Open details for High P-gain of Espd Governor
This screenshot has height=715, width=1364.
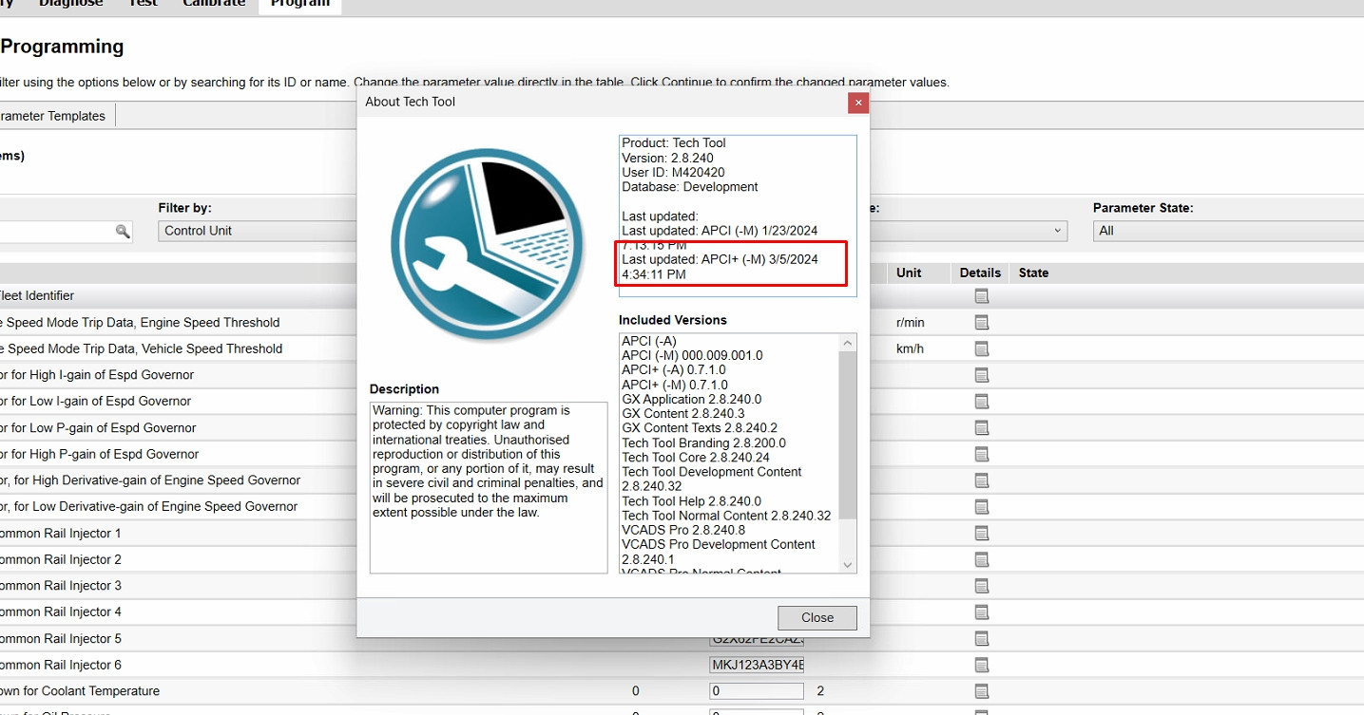click(982, 454)
